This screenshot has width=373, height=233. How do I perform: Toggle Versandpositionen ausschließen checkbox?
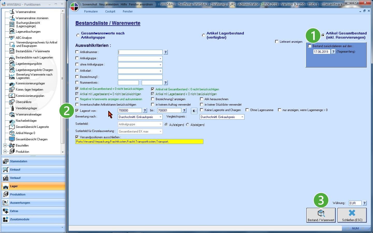click(77, 137)
